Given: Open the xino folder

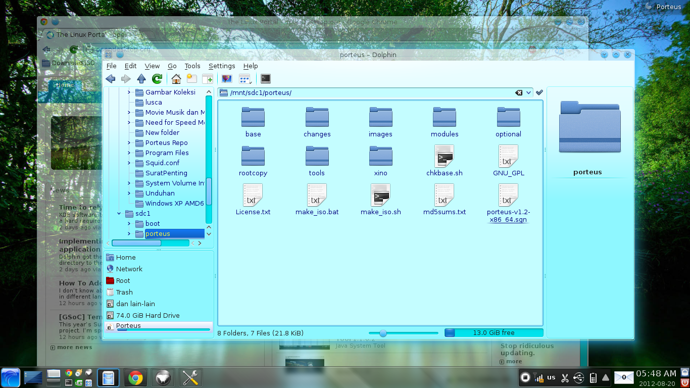Looking at the screenshot, I should (381, 161).
